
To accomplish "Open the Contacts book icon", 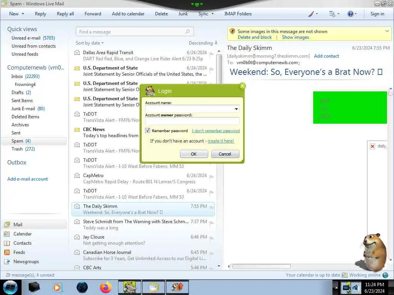I will pyautogui.click(x=7, y=243).
